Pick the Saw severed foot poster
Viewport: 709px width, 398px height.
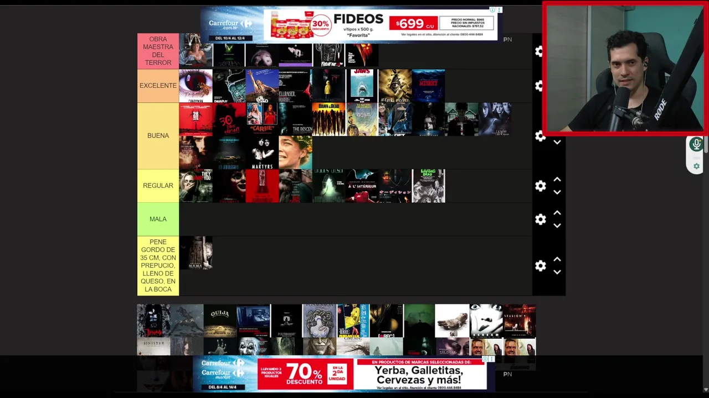click(x=453, y=321)
